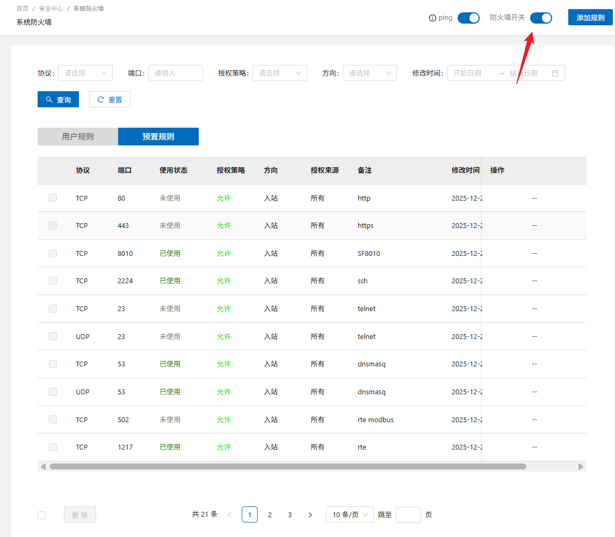Select the 预置规则 tab

click(158, 137)
